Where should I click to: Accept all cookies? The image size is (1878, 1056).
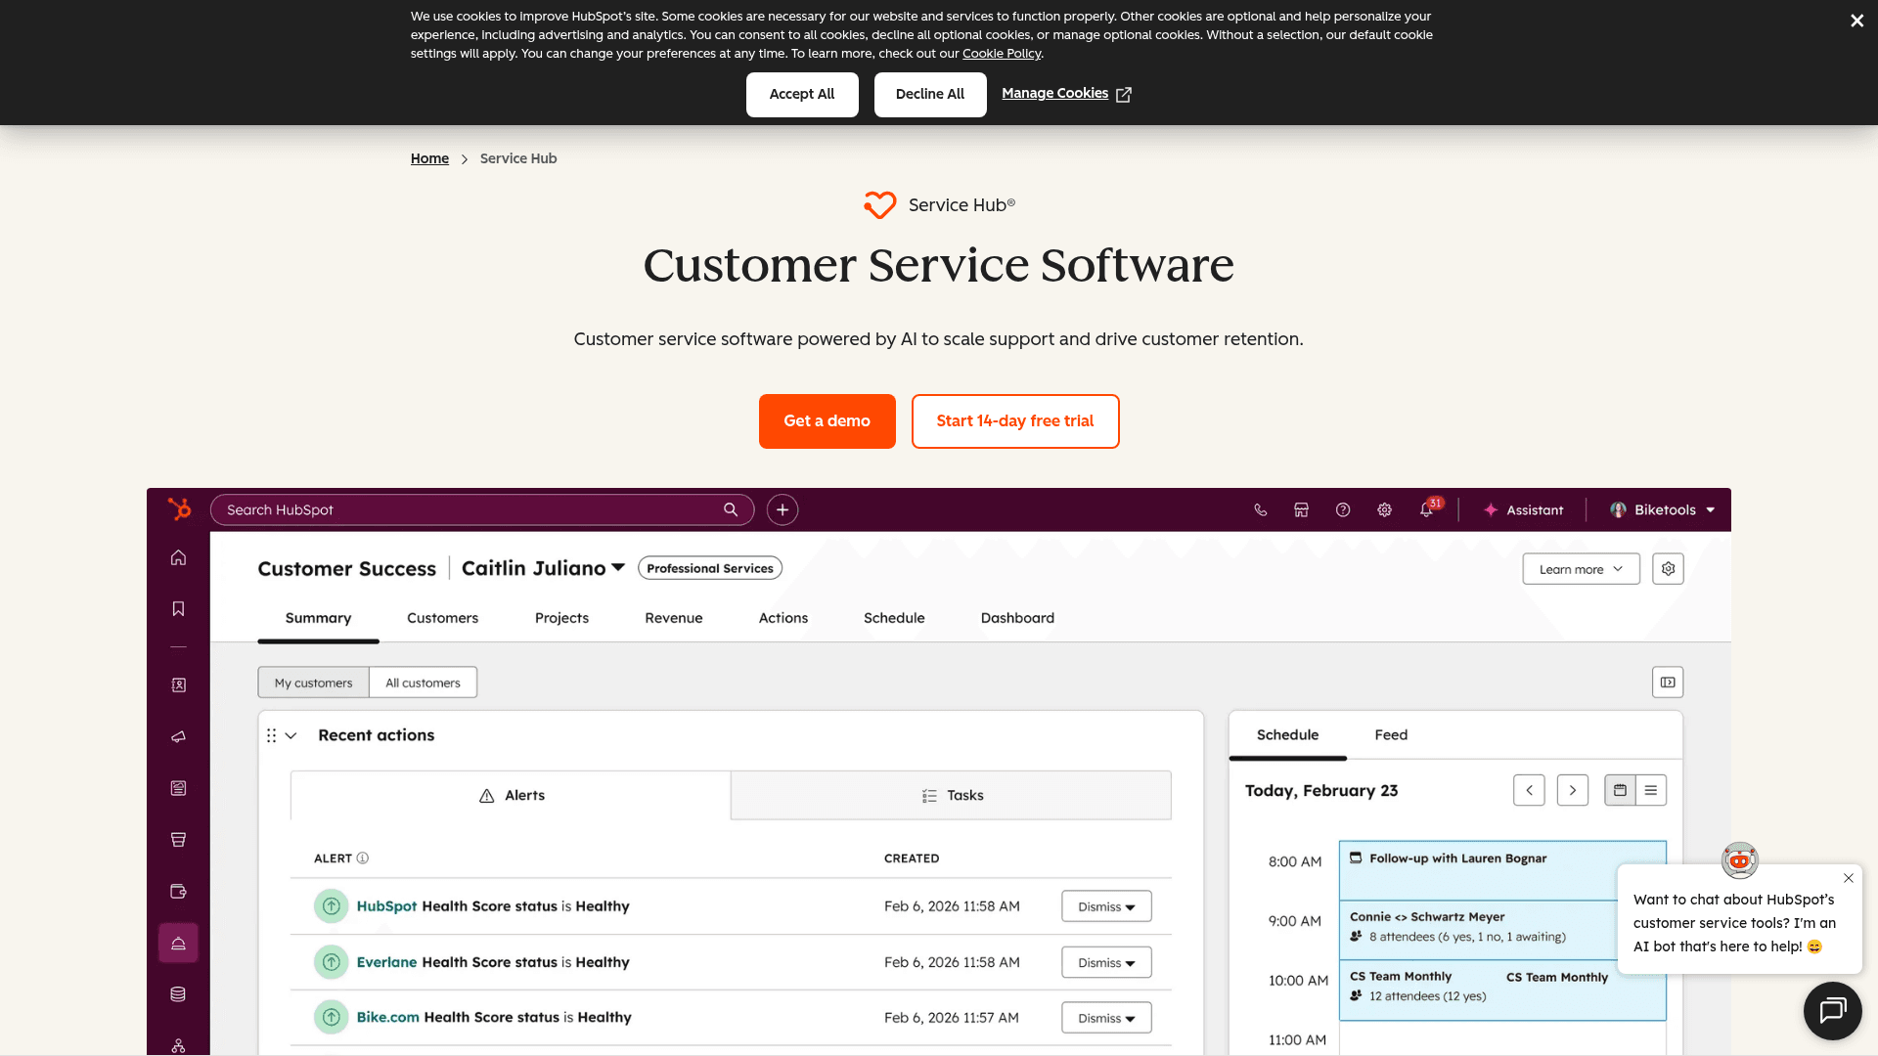802,95
